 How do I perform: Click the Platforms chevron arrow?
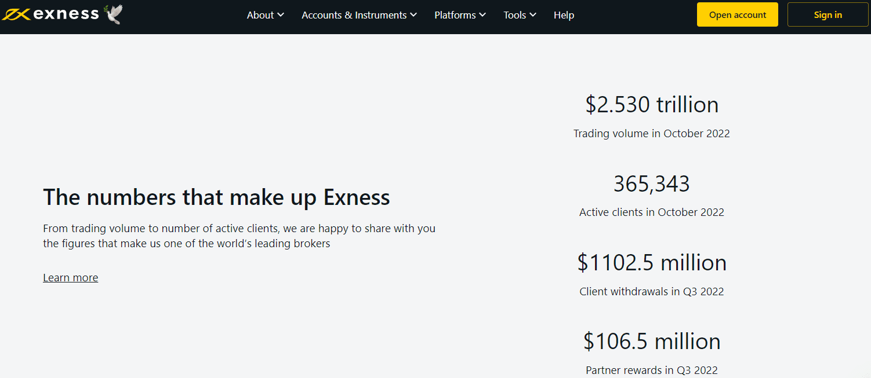click(482, 15)
